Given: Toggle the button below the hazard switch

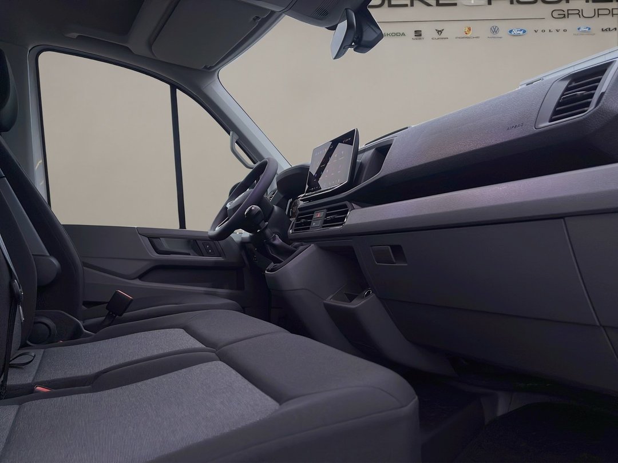Looking at the screenshot, I should (316, 225).
